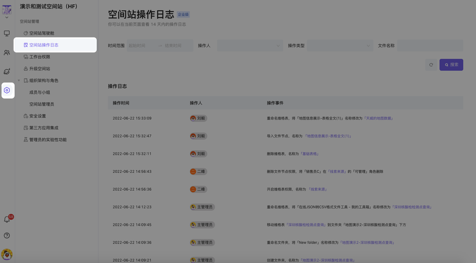This screenshot has width=476, height=263.
Task: Click the space logo at top left
Action: (x=7, y=9)
